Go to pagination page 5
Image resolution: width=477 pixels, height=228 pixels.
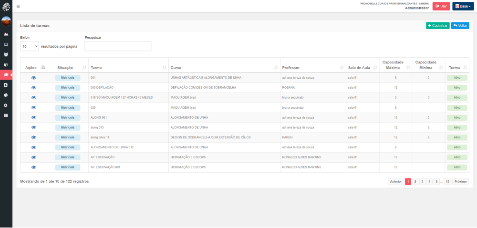436,181
